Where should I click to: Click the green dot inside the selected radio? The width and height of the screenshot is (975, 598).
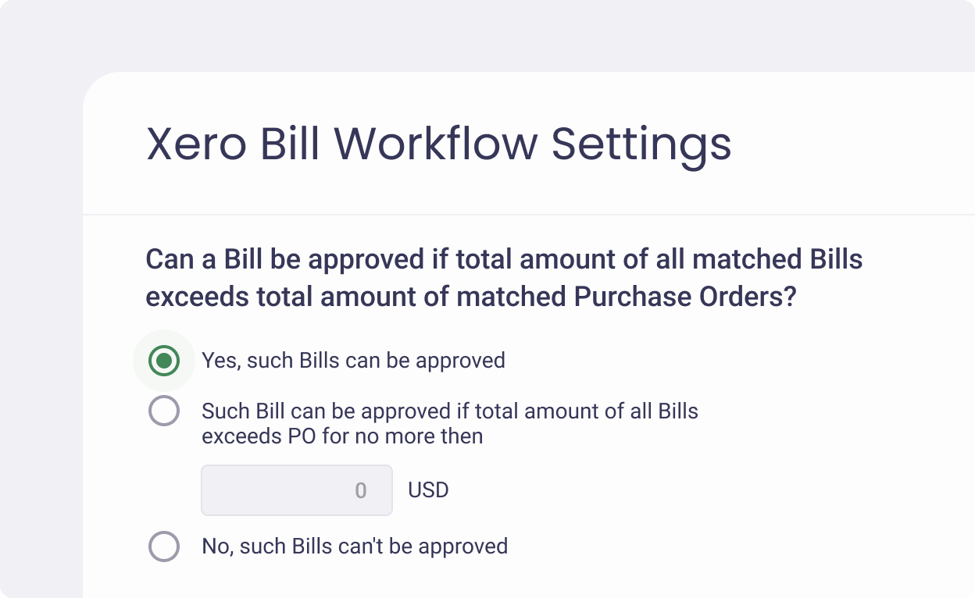click(x=164, y=361)
